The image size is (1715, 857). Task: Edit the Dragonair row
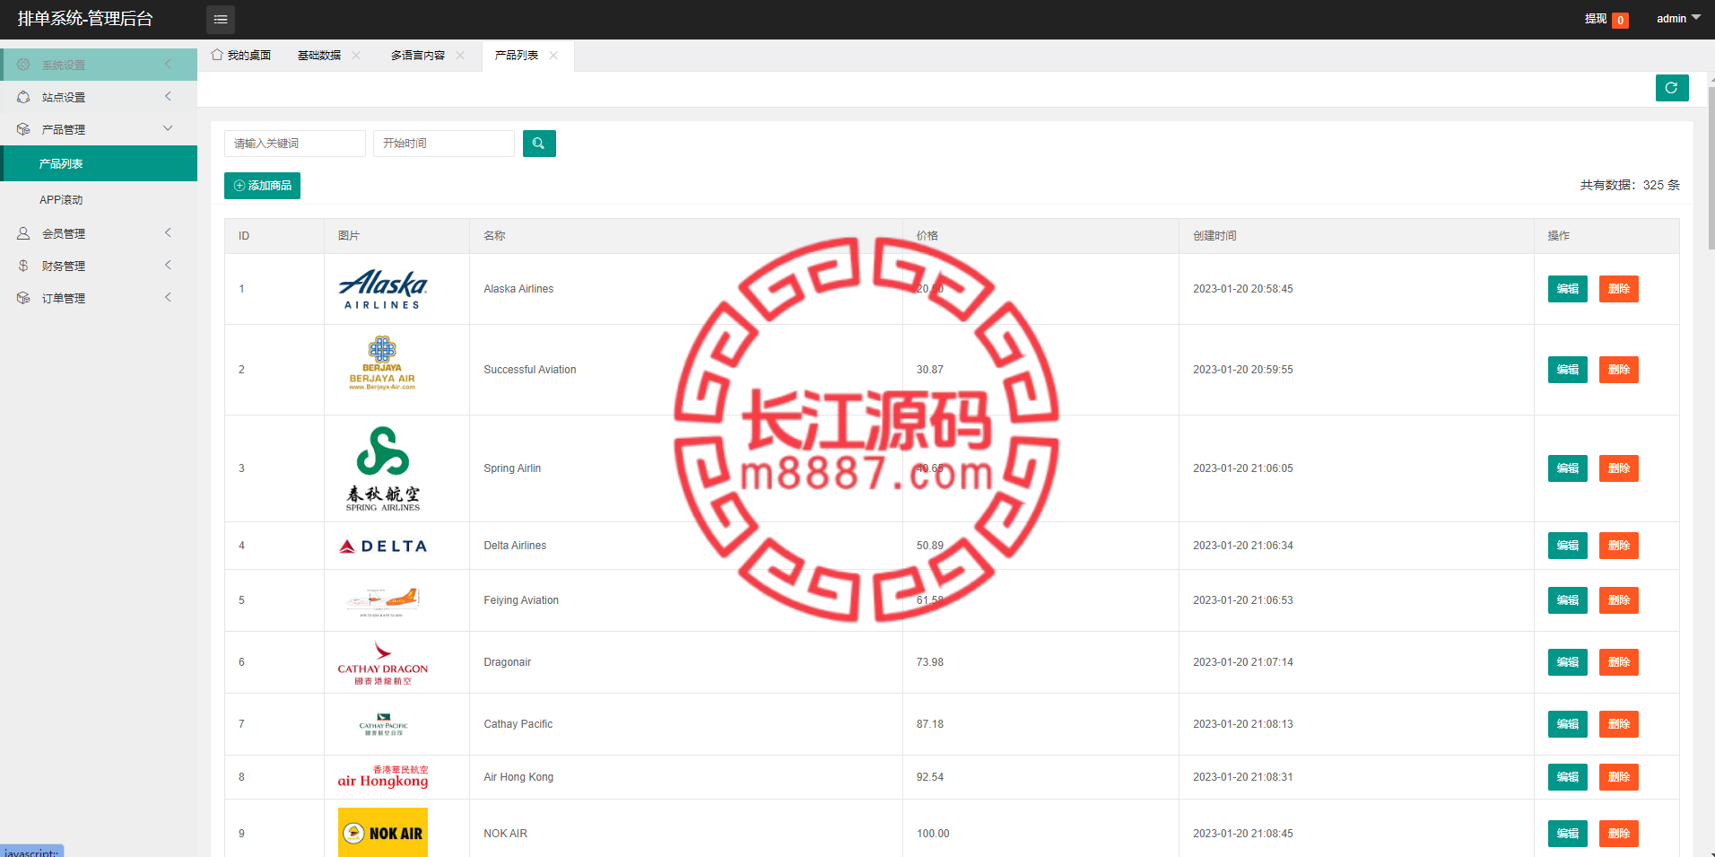(1568, 662)
